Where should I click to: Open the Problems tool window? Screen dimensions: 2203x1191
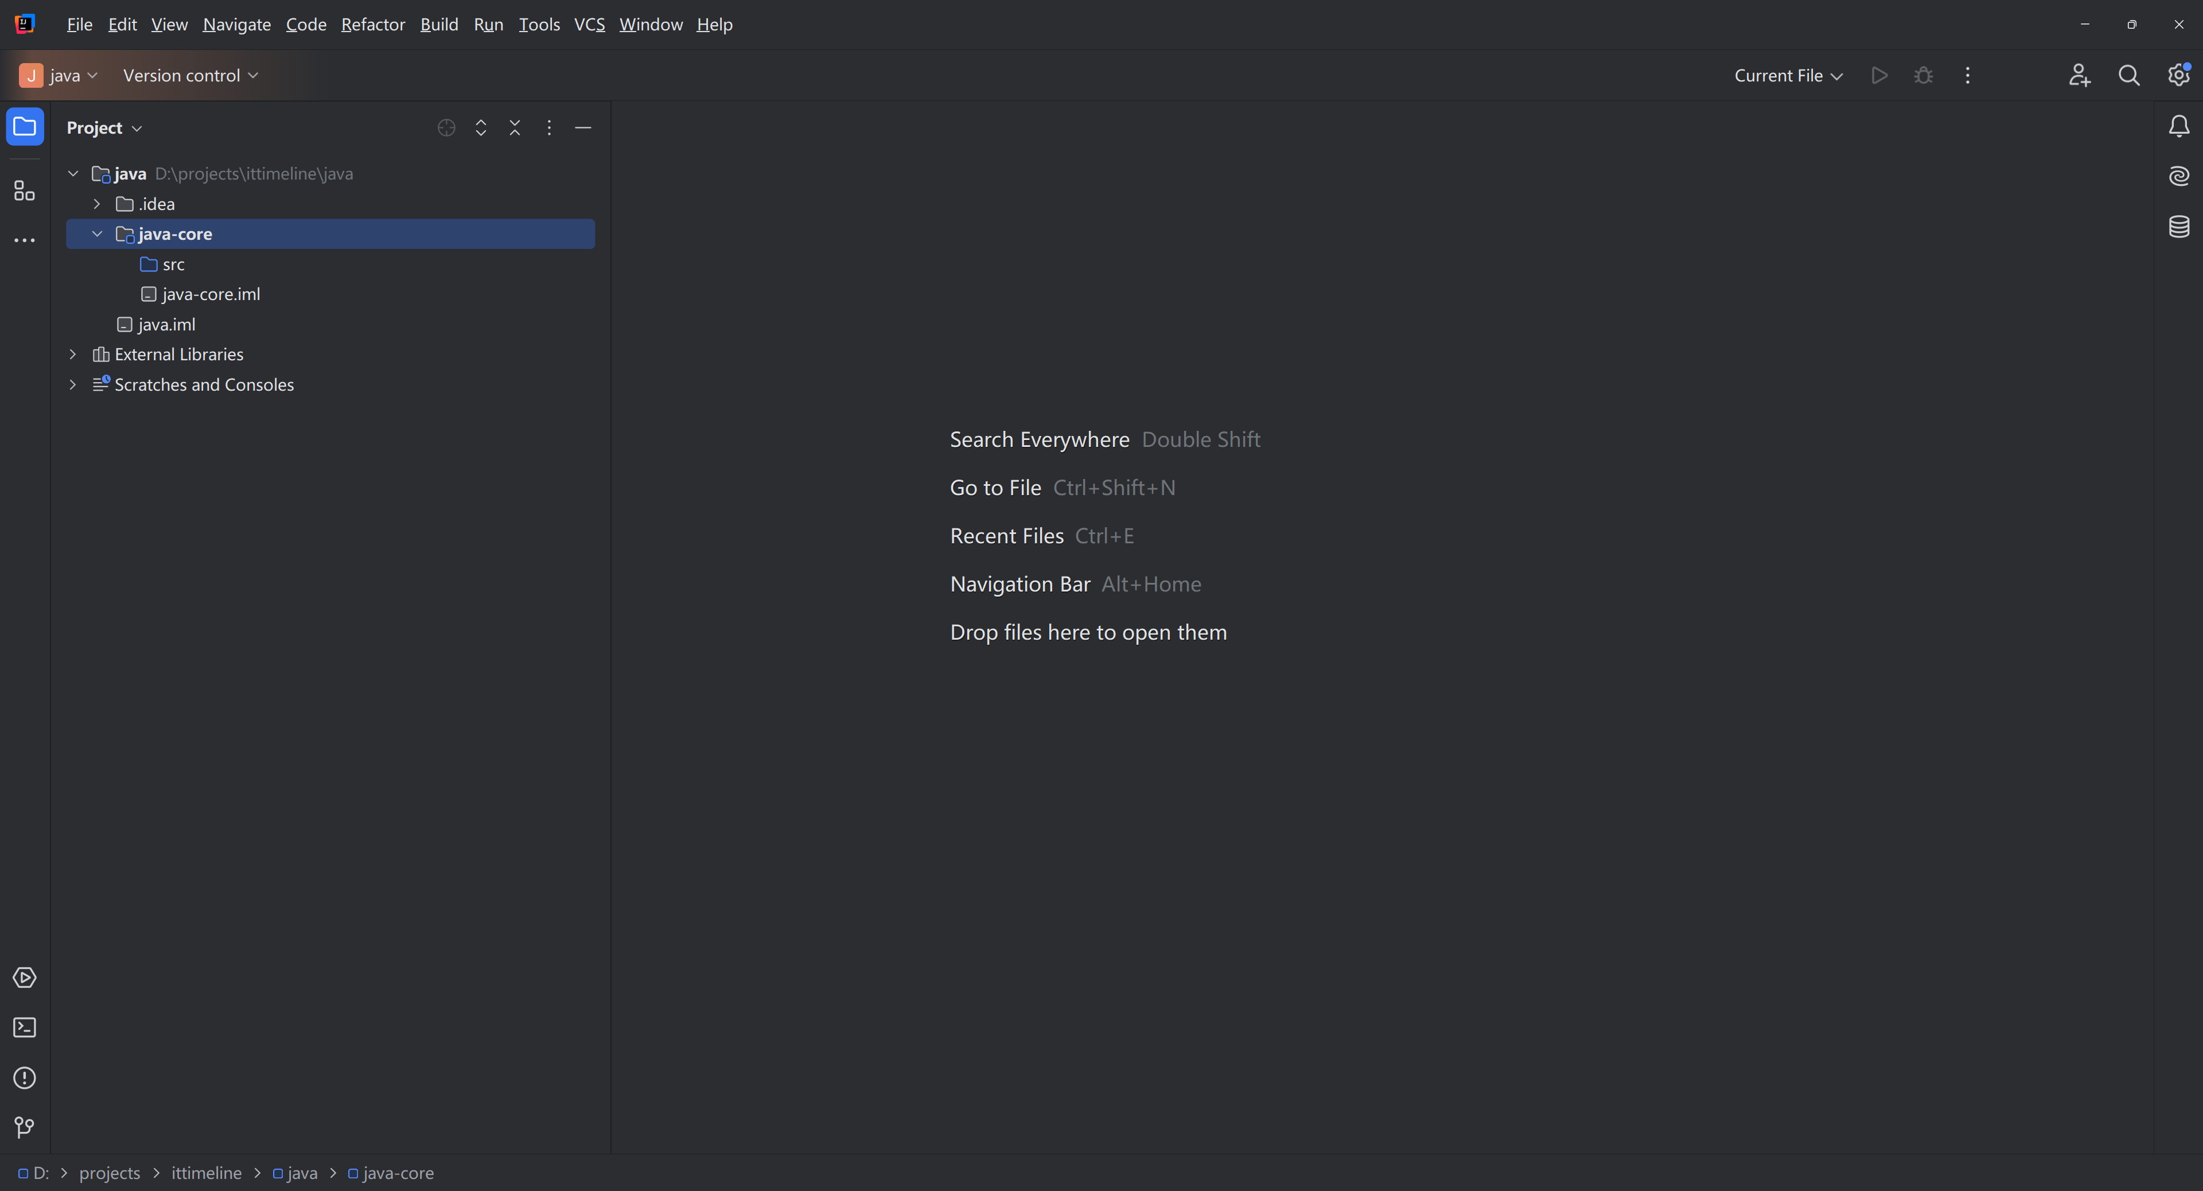pos(25,1078)
